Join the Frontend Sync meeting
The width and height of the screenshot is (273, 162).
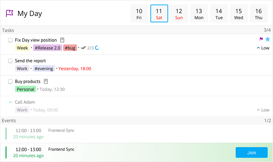(x=251, y=153)
